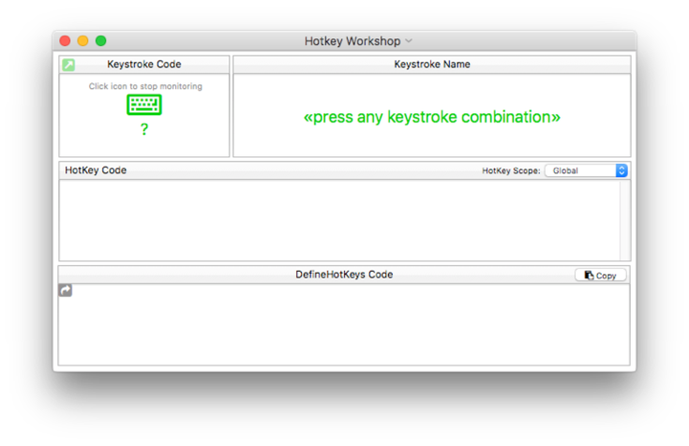Click the gray share arrow icon under DefineHotKeys Code
This screenshot has height=446, width=689.
click(x=66, y=290)
